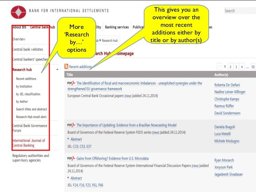The image size is (256, 192).
Task: Collapse the Research hub sidebar section
Action: pyautogui.click(x=57, y=69)
